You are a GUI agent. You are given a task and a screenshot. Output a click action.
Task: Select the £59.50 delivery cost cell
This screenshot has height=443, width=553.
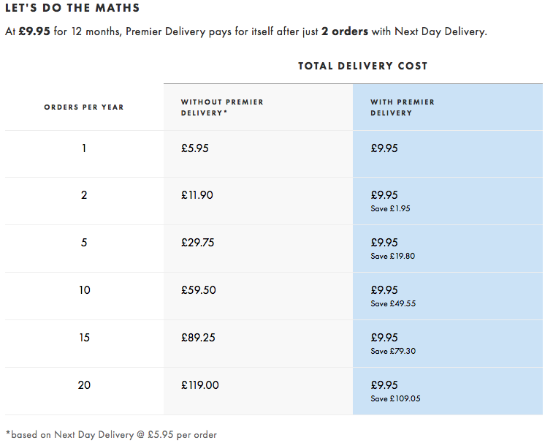[199, 290]
